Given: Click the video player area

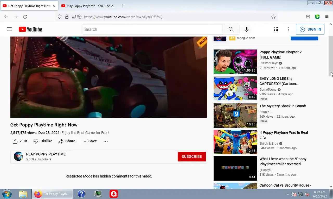Looking at the screenshot, I should [109, 77].
